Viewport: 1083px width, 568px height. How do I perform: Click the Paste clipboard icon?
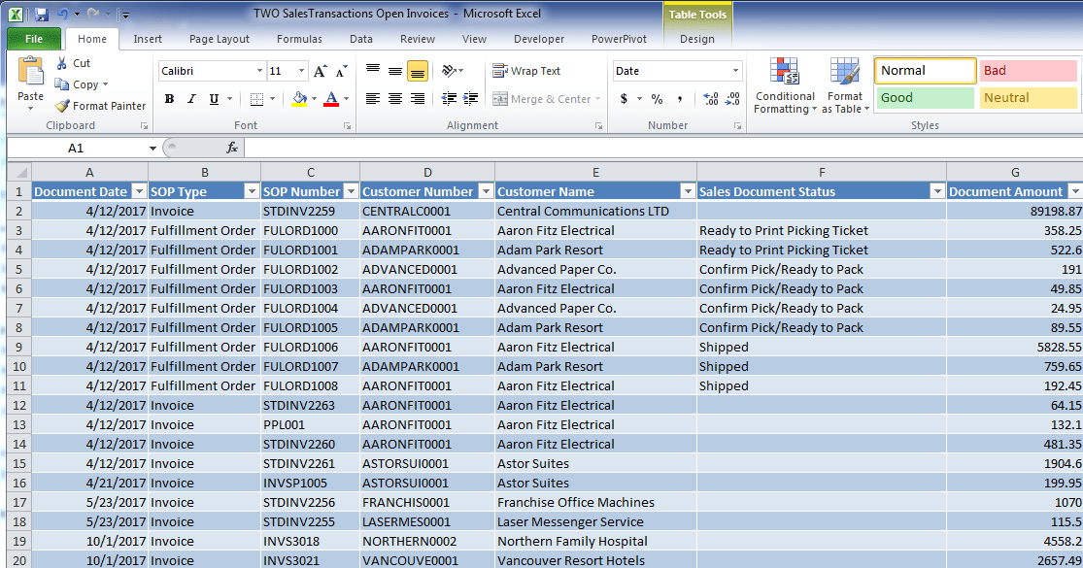(30, 72)
